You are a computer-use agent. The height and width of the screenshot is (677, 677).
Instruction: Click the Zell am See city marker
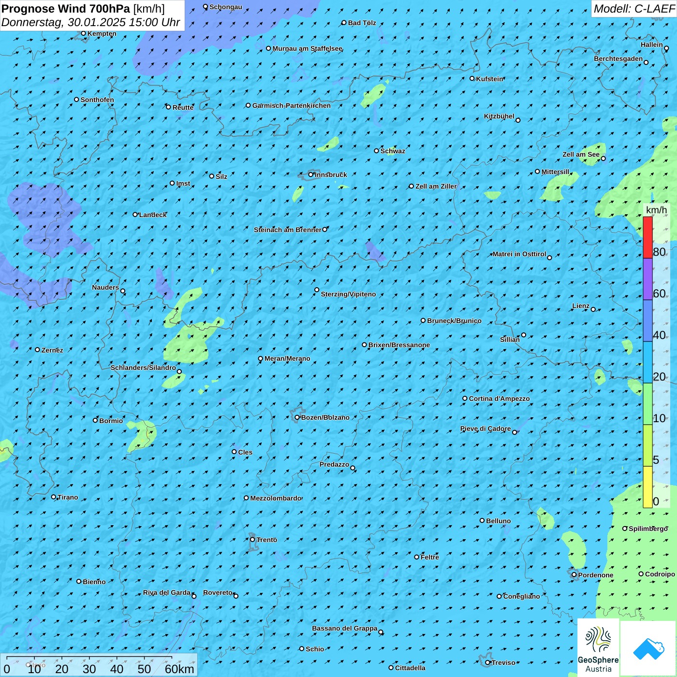[603, 158]
